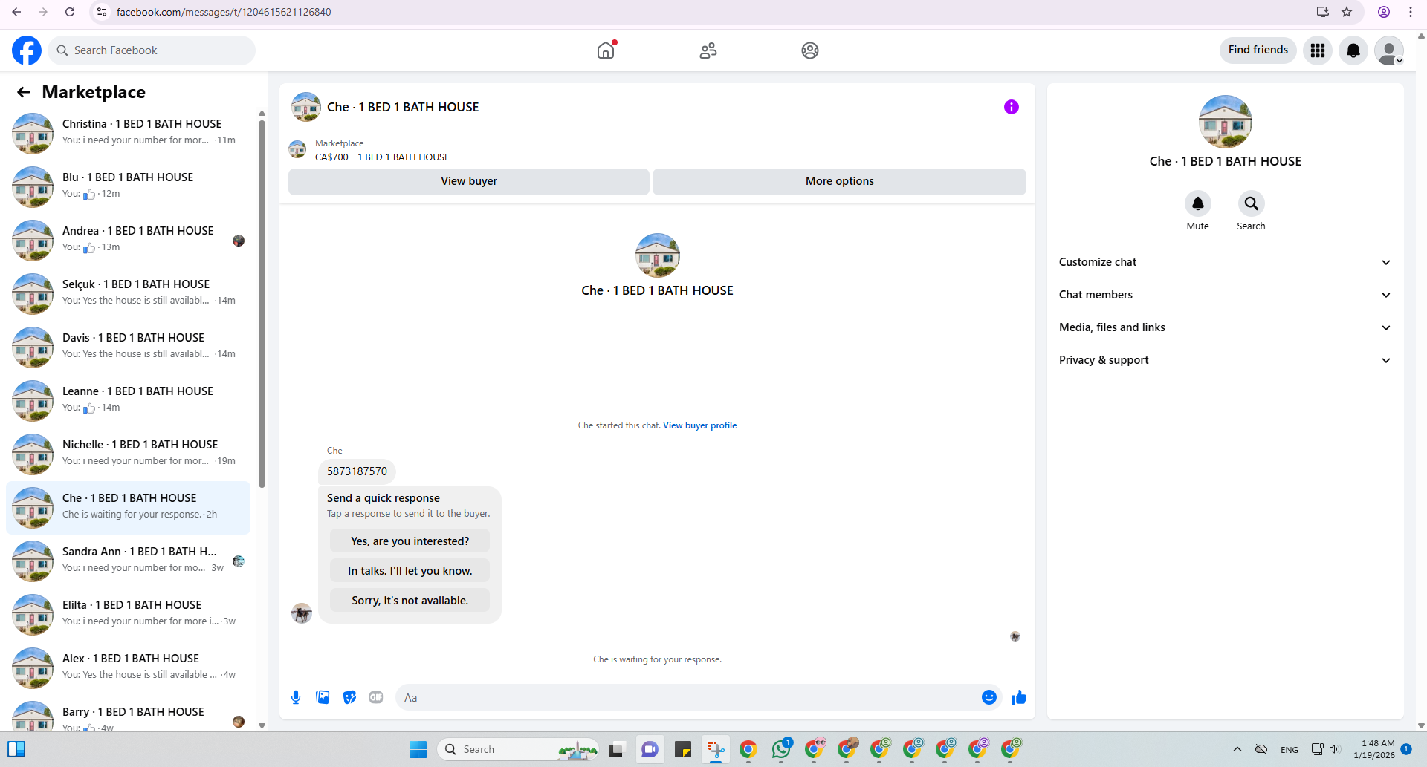This screenshot has height=767, width=1427.
Task: Open the Friends icon in top navigation
Action: click(x=708, y=50)
